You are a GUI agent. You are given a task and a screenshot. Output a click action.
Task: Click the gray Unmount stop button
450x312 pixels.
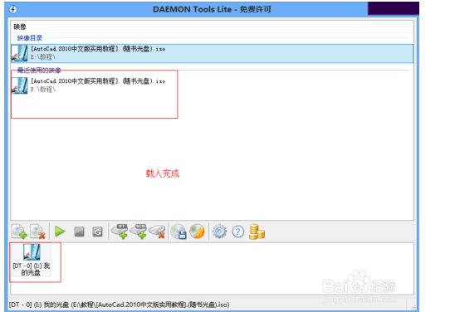pos(79,232)
